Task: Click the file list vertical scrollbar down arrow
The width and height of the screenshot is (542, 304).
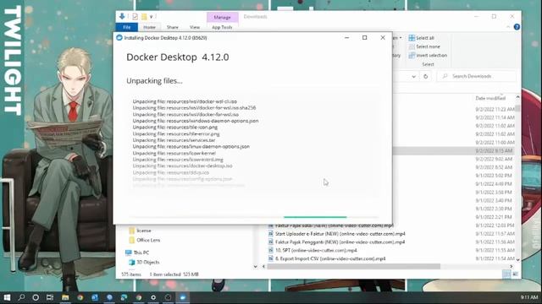Action: coord(517,260)
